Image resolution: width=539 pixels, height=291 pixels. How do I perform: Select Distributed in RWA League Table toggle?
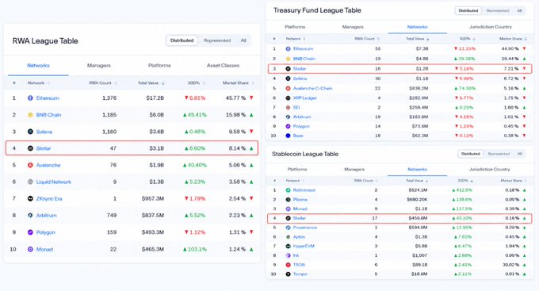(182, 40)
